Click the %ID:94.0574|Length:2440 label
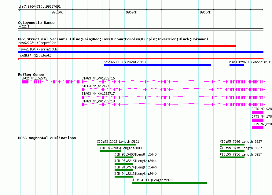This screenshot has height=195, width=272. click(x=135, y=167)
